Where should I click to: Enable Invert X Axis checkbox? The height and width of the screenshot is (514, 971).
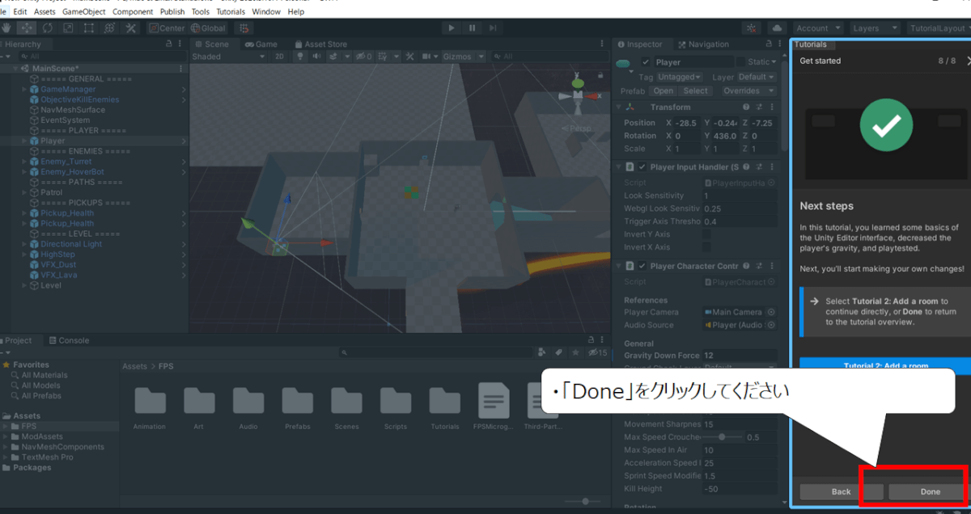click(x=706, y=247)
